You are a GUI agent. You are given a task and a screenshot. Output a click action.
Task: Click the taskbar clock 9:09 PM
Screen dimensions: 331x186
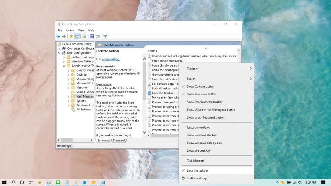coord(311,182)
